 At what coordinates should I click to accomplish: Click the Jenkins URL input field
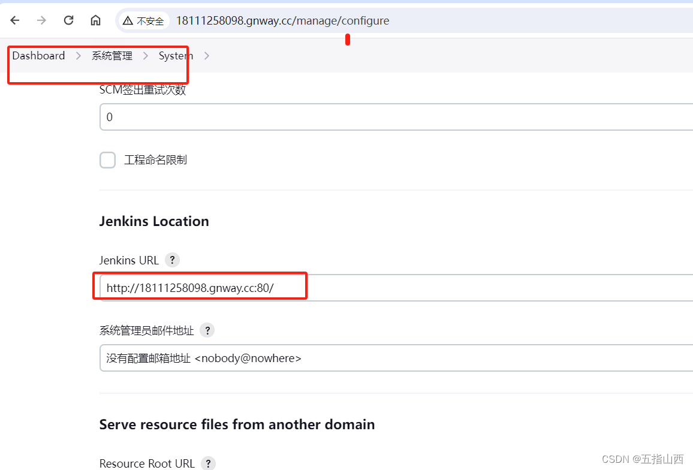pyautogui.click(x=396, y=288)
